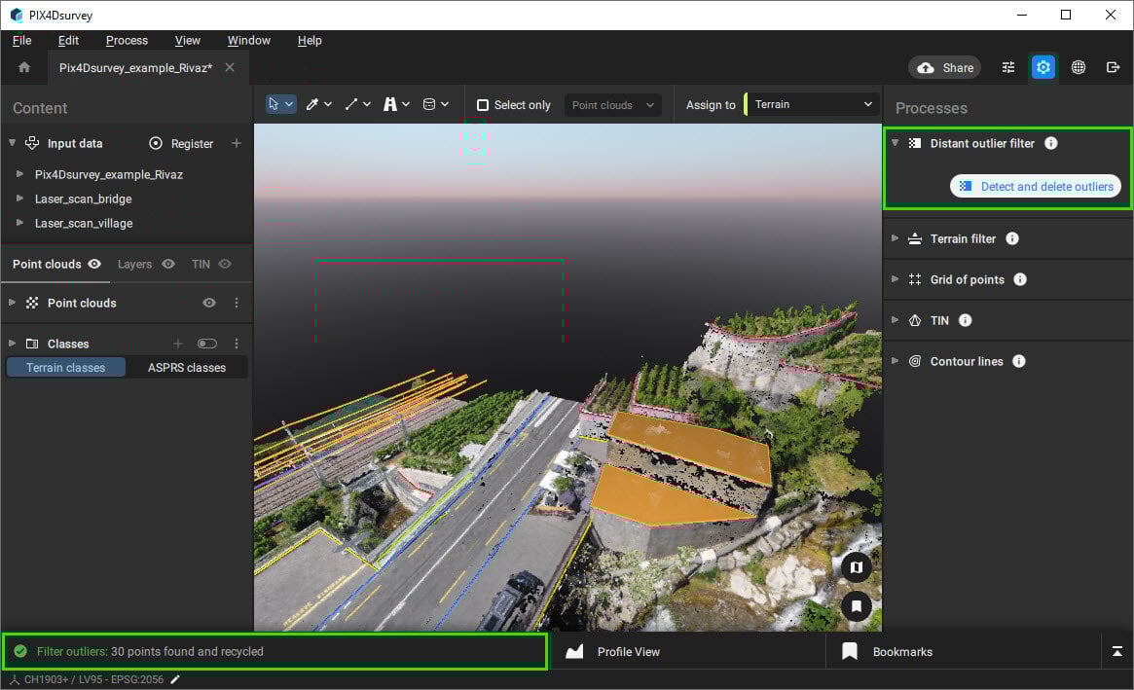Toggle the Classes panel switch
The width and height of the screenshot is (1134, 690).
[x=208, y=344]
